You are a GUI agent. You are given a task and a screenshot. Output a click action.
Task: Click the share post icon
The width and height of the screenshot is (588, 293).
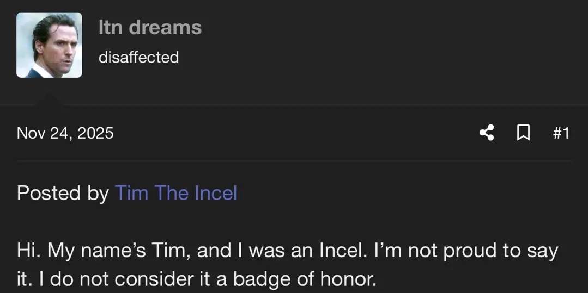[x=487, y=133]
